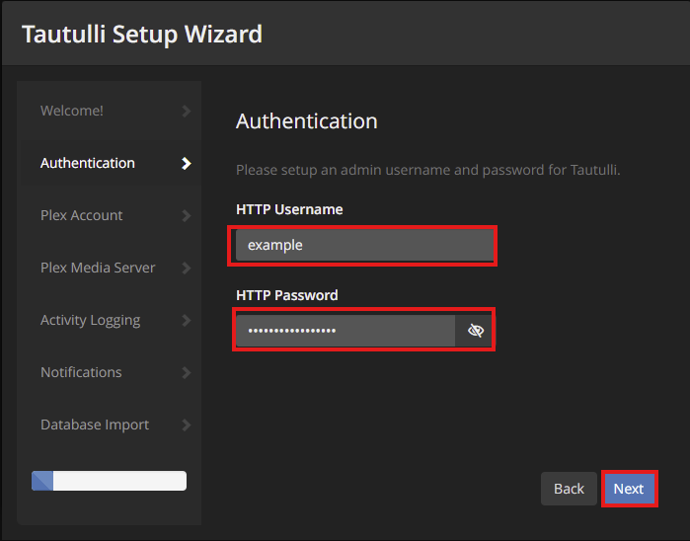Click chevron beside Welcome!
Viewport: 690px width, 541px height.
[x=187, y=111]
